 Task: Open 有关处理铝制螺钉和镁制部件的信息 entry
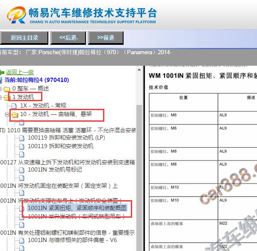pos(68,233)
